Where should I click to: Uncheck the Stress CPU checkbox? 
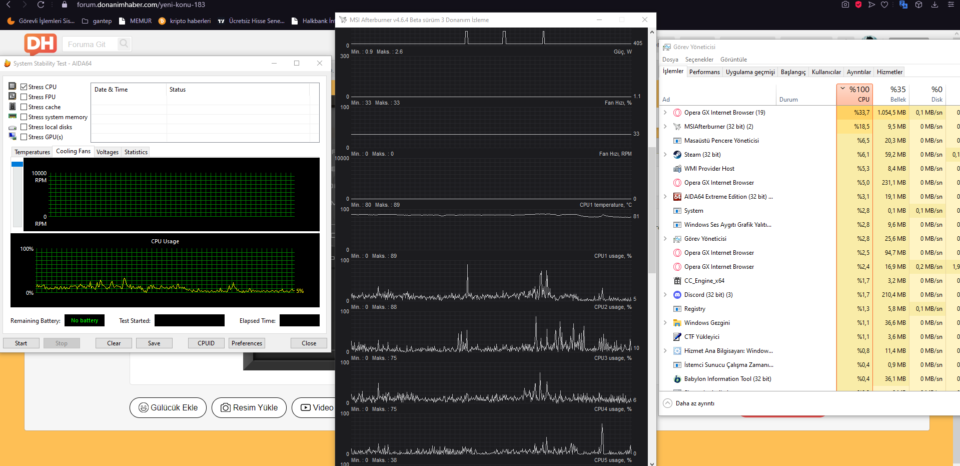click(x=24, y=87)
